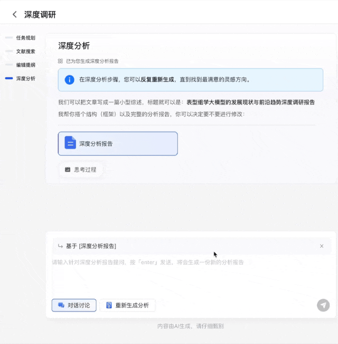338x344 pixels.
Task: Expand the 思考过程 section
Action: 80,170
